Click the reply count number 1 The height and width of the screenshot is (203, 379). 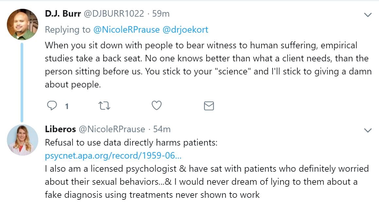(67, 106)
